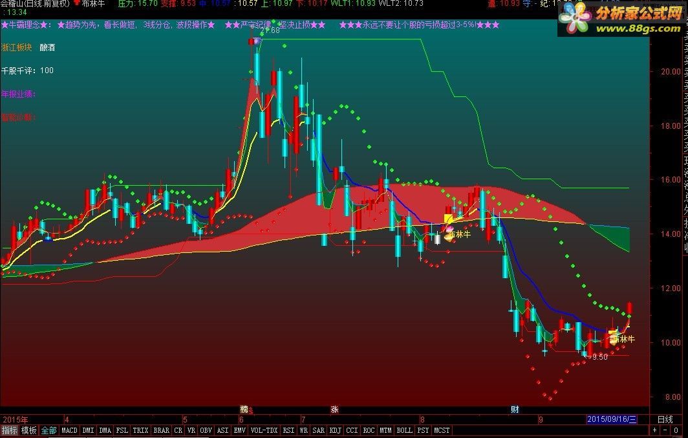Click the 年报业绩 label
Screen dimensions: 688x438
[x=18, y=94]
